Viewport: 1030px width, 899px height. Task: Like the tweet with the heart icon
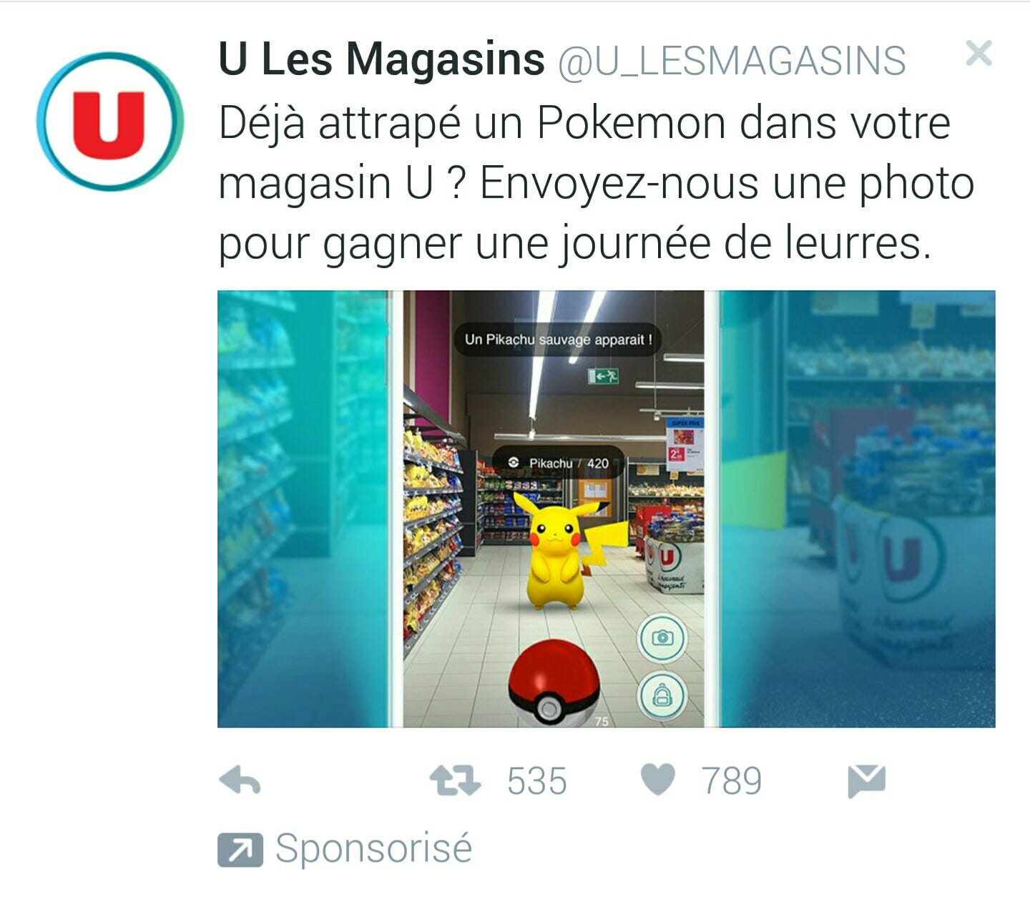(657, 780)
